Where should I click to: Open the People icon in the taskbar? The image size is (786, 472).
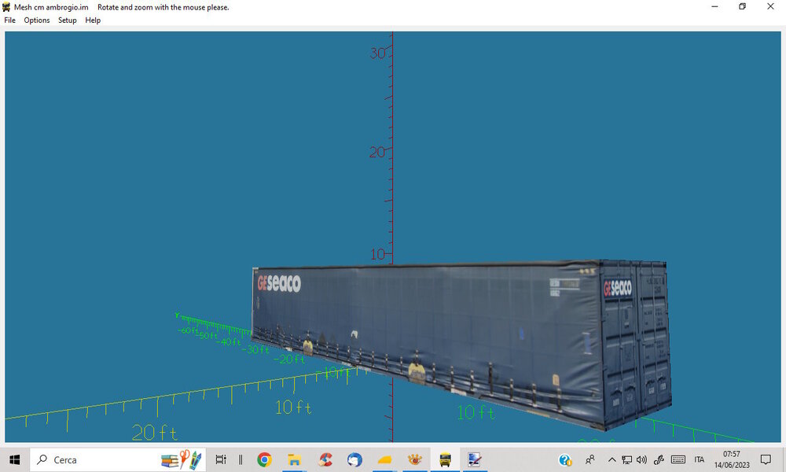(590, 459)
